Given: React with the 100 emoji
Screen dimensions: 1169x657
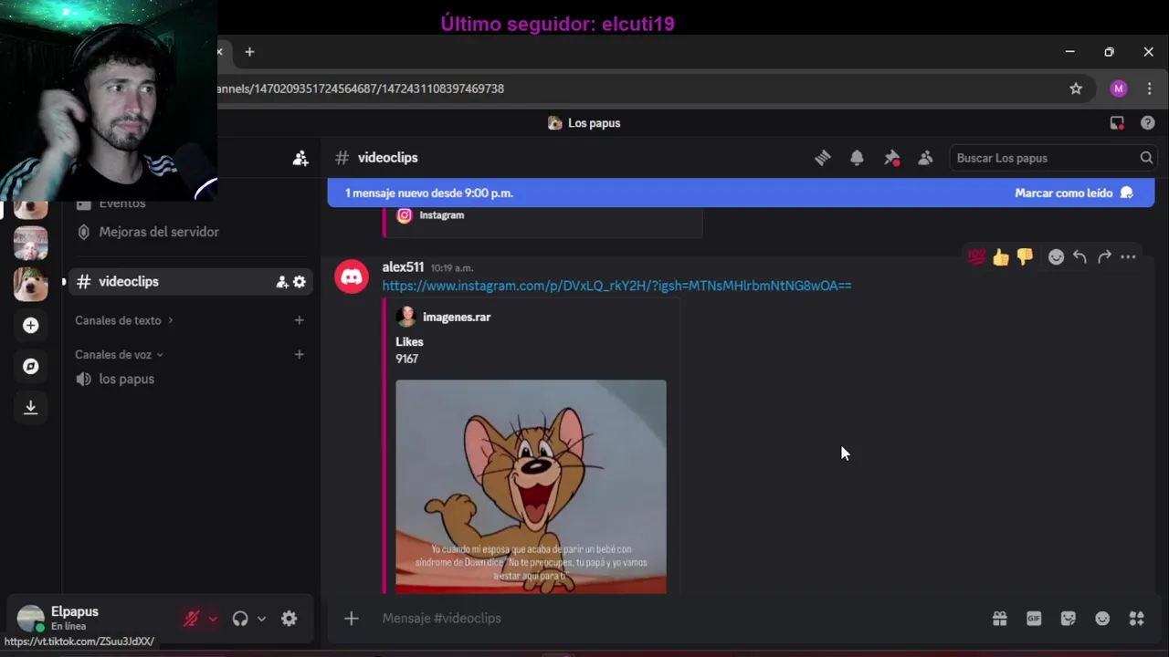Looking at the screenshot, I should click(x=976, y=257).
